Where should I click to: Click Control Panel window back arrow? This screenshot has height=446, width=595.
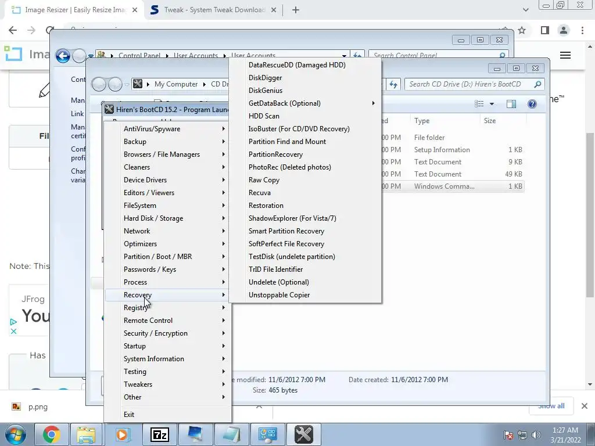(63, 56)
